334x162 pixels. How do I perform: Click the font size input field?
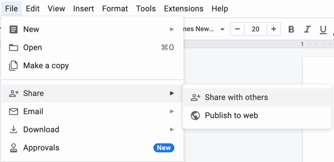[255, 29]
